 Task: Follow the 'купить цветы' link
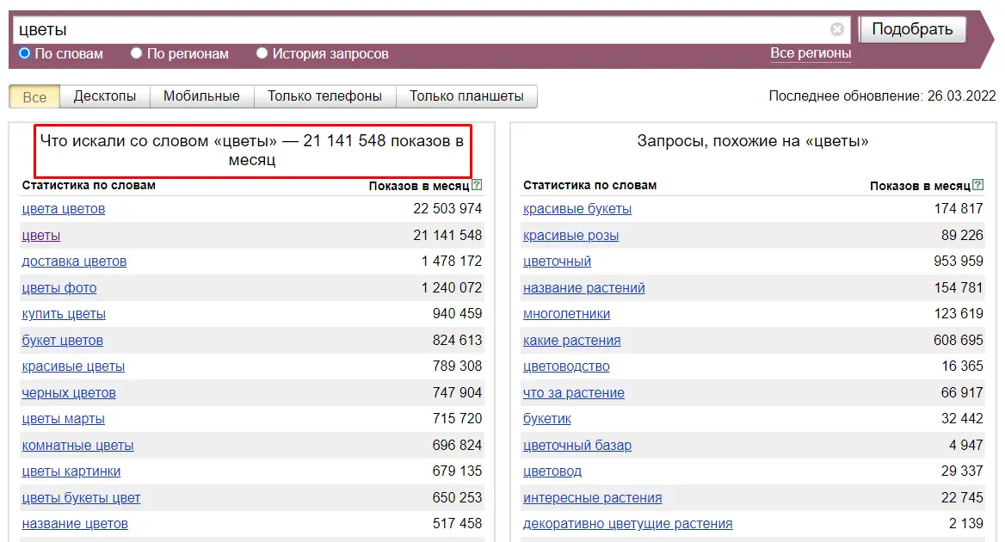click(x=64, y=314)
